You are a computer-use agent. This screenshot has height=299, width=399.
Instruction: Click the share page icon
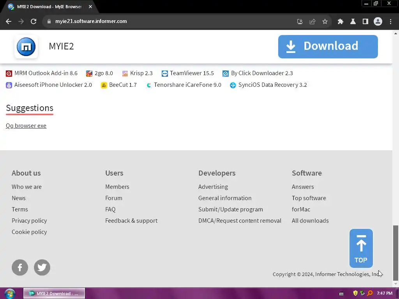pos(312,21)
